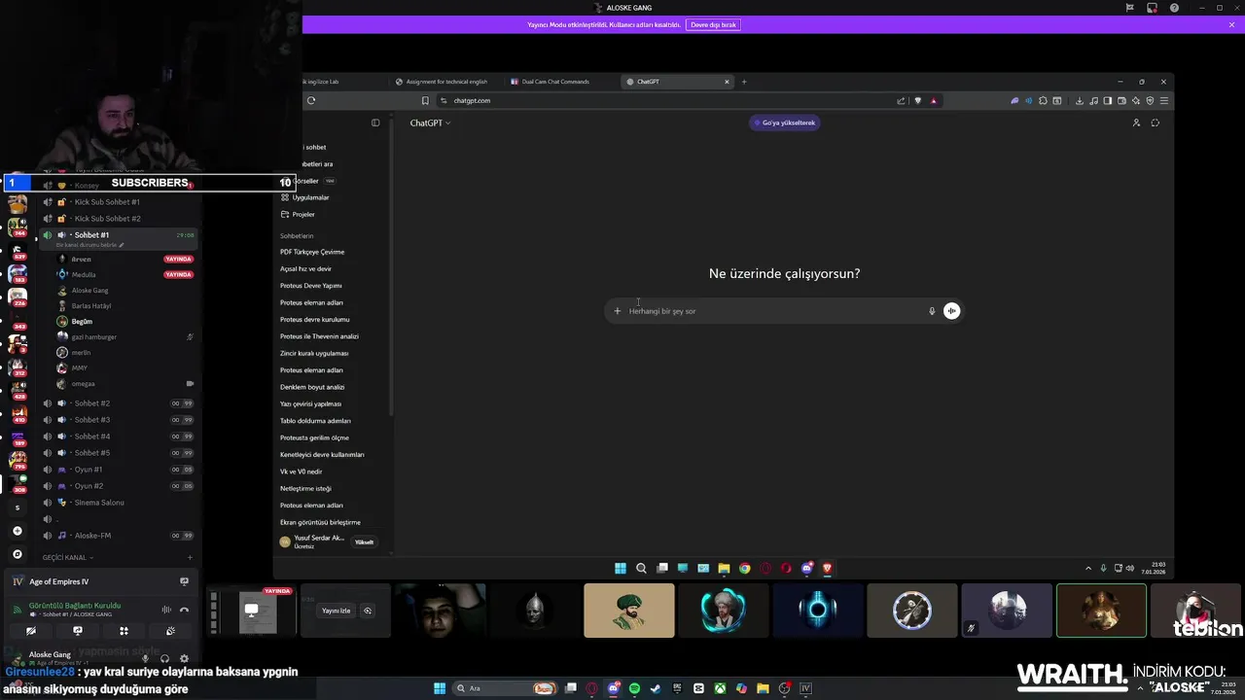The height and width of the screenshot is (700, 1245).
Task: Click the profile icon near ChatGPT header right
Action: [1136, 122]
